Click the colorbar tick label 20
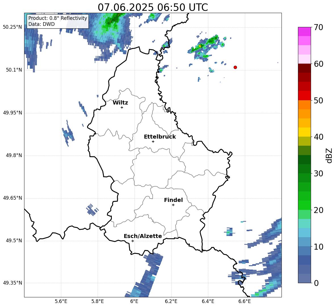 [318, 210]
